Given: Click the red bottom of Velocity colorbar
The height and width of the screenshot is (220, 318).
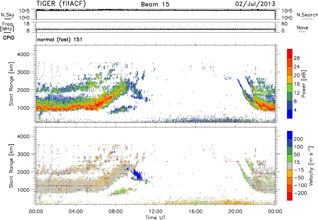Looking at the screenshot, I should coord(290,197).
